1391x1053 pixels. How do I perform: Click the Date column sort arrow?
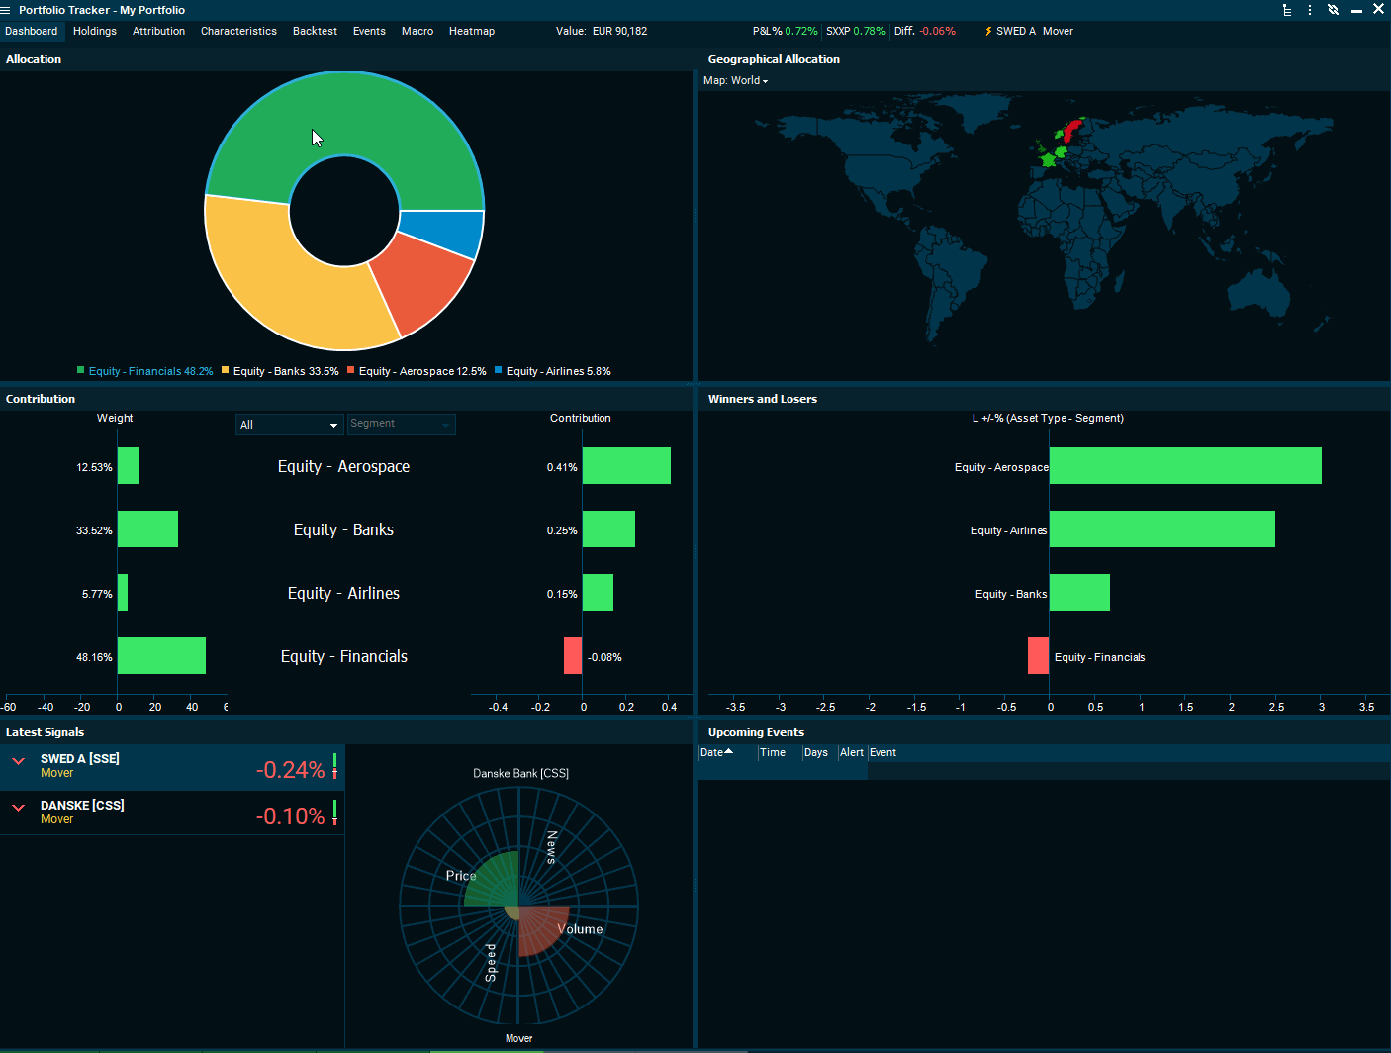(729, 752)
